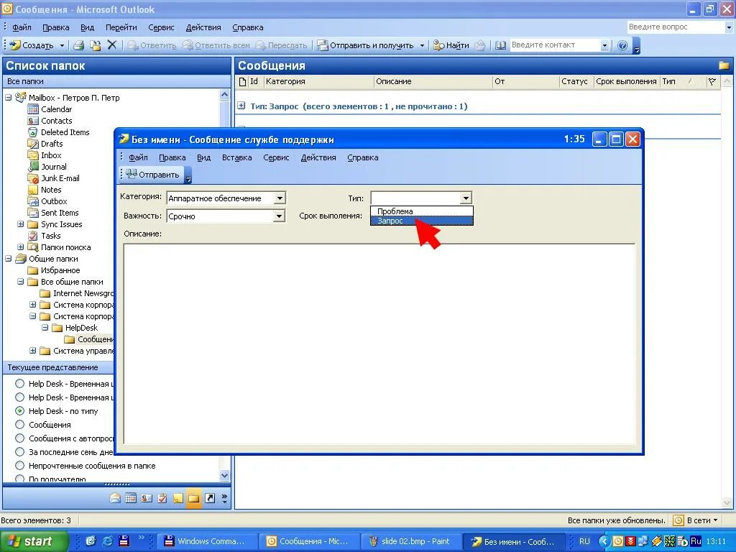This screenshot has width=736, height=552.
Task: Close the Тип dropdown arrow
Action: 466,198
